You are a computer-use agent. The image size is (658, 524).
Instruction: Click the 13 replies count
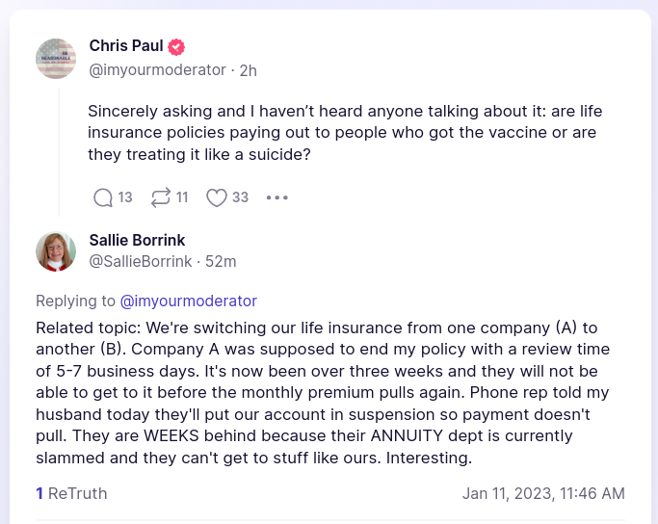coord(125,197)
